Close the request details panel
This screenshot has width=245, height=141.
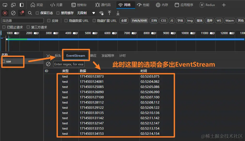[x=48, y=56]
